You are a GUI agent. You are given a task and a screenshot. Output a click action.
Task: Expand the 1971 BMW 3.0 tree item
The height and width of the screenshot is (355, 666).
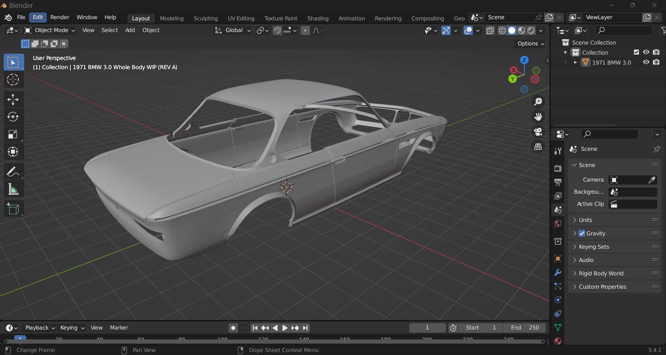pyautogui.click(x=575, y=62)
